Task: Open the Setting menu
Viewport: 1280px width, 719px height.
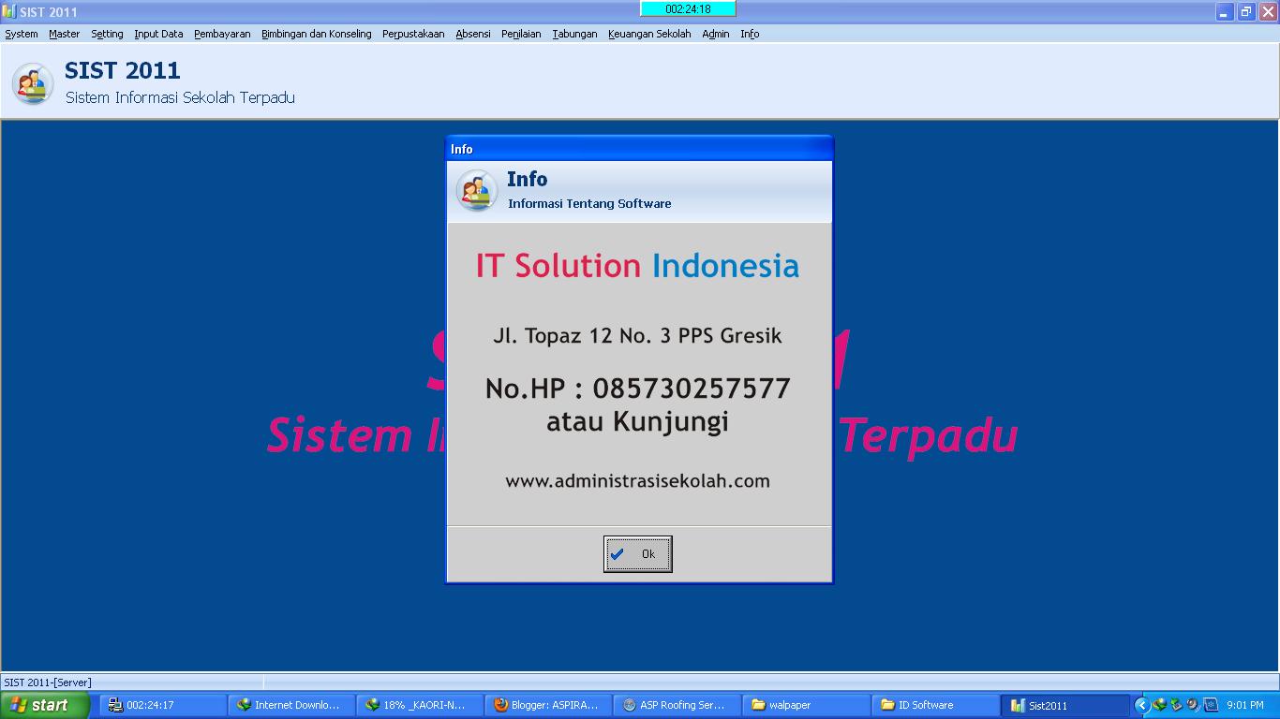Action: tap(107, 34)
